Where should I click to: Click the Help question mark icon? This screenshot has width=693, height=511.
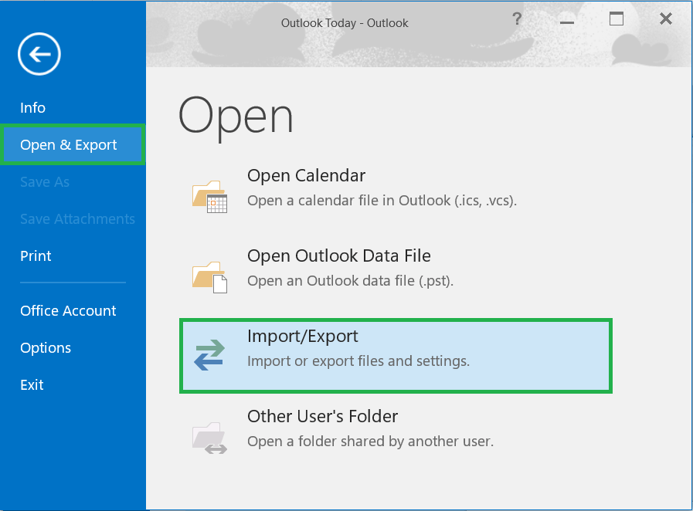[x=517, y=19]
